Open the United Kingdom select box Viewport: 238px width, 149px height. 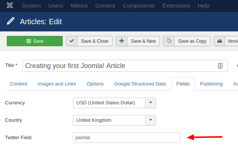pos(114,120)
